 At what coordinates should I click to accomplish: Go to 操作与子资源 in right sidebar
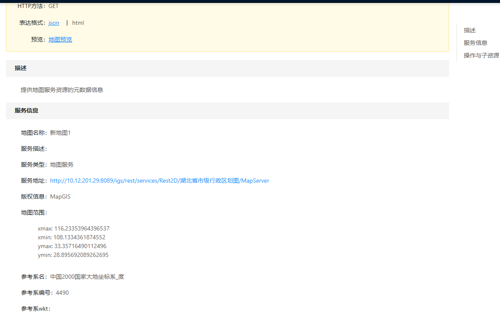tap(481, 55)
